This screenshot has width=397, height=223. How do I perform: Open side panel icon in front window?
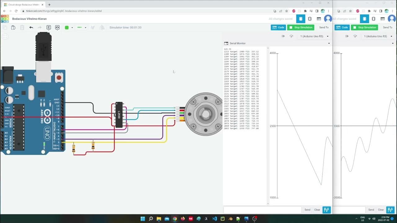(317, 11)
